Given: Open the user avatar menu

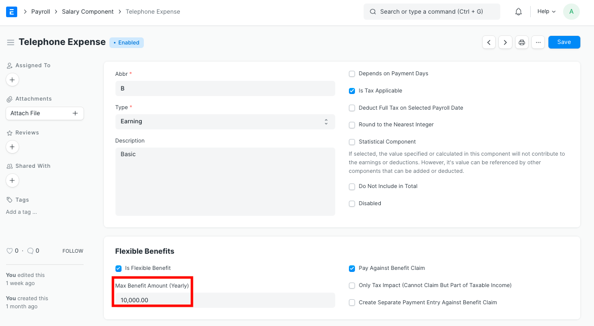Looking at the screenshot, I should click(x=571, y=11).
